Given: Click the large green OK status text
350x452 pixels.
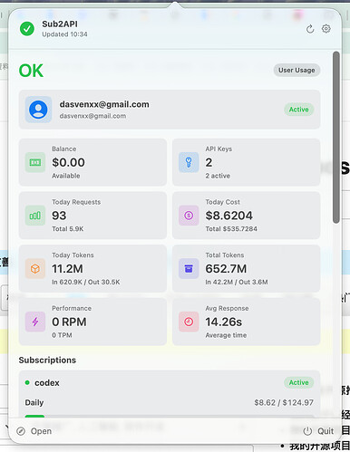Looking at the screenshot, I should click(31, 71).
